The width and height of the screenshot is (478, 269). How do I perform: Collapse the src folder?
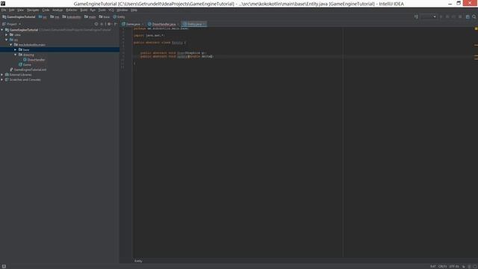7,40
